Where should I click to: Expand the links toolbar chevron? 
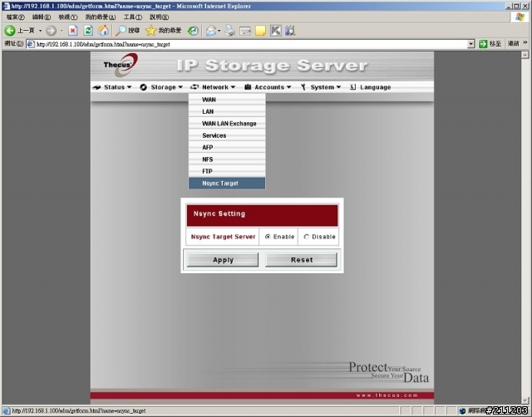click(x=525, y=43)
